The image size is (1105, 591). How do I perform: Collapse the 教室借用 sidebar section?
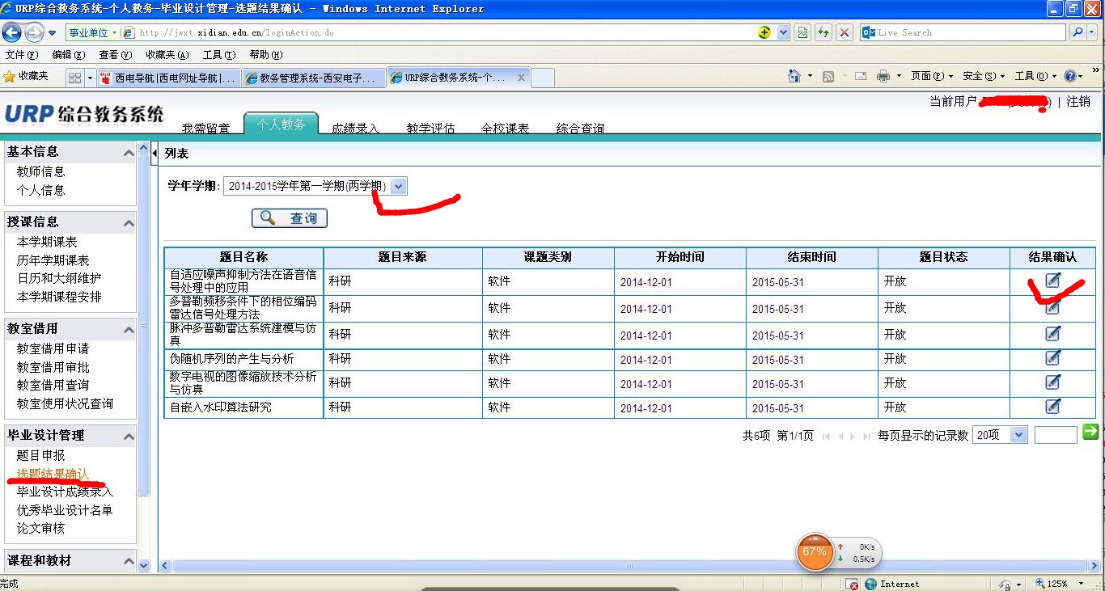(x=128, y=330)
